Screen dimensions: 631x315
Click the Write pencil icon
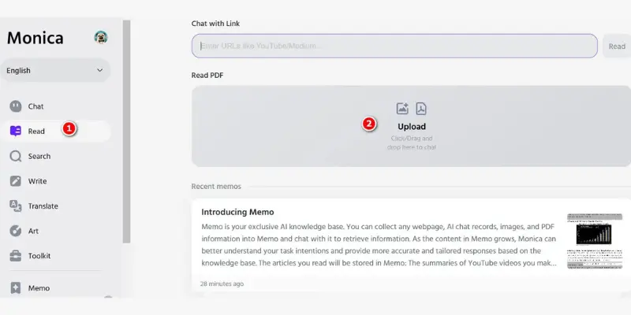pos(15,181)
